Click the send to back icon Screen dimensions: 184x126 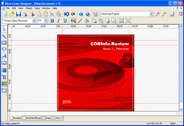[x=101, y=21]
